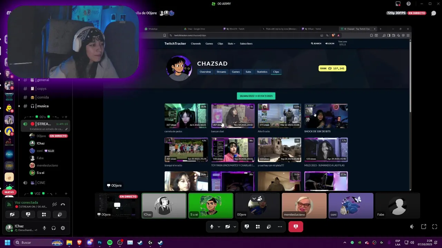Screen dimensions: 442x248
Task: Create channel in 00's category plus
Action: click(x=66, y=117)
